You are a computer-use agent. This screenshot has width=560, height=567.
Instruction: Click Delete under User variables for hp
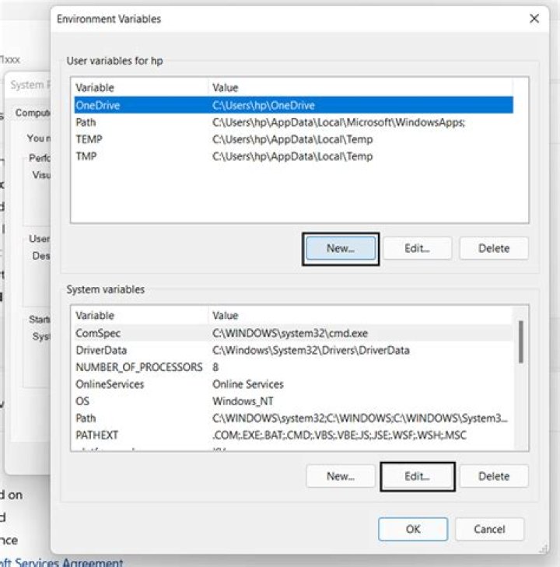[x=494, y=248]
